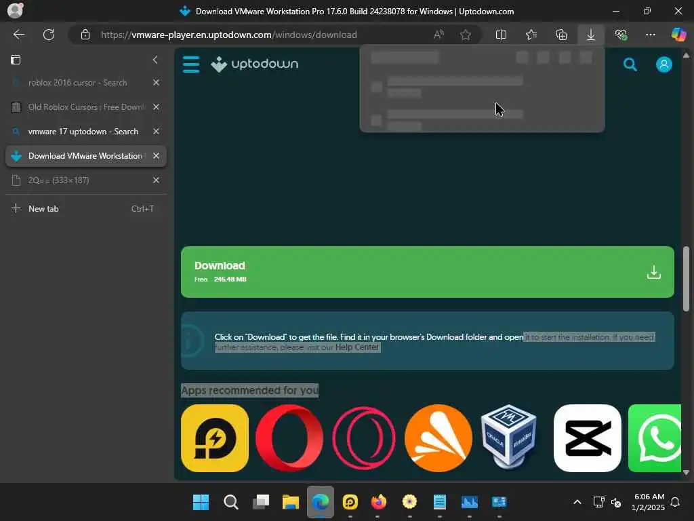Open the Opera GX recommended app
The height and width of the screenshot is (521, 694).
[363, 438]
